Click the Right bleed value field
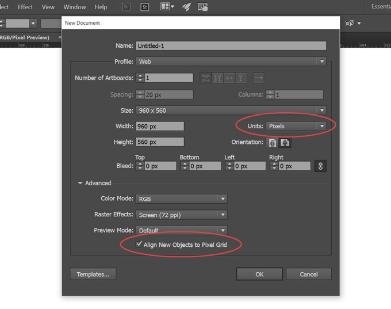The width and height of the screenshot is (391, 309). [294, 166]
